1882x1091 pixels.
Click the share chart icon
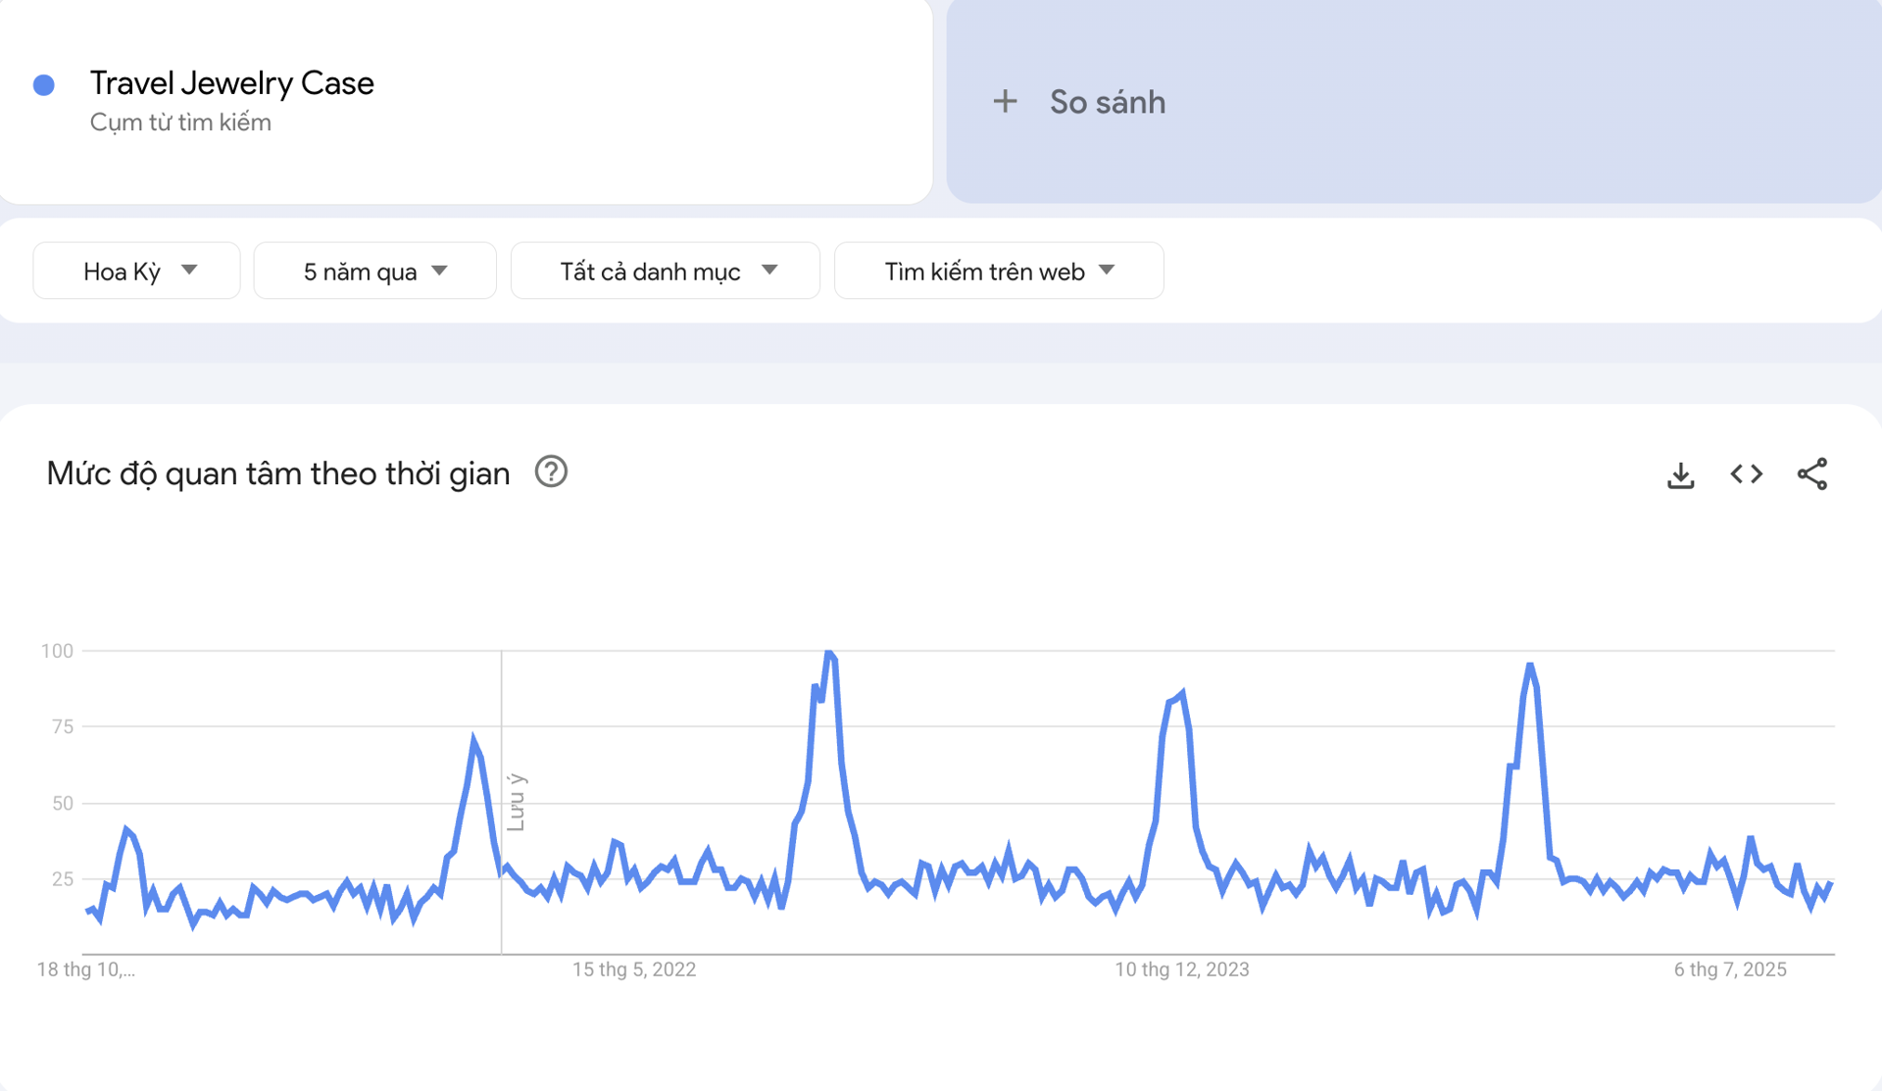[x=1812, y=473]
